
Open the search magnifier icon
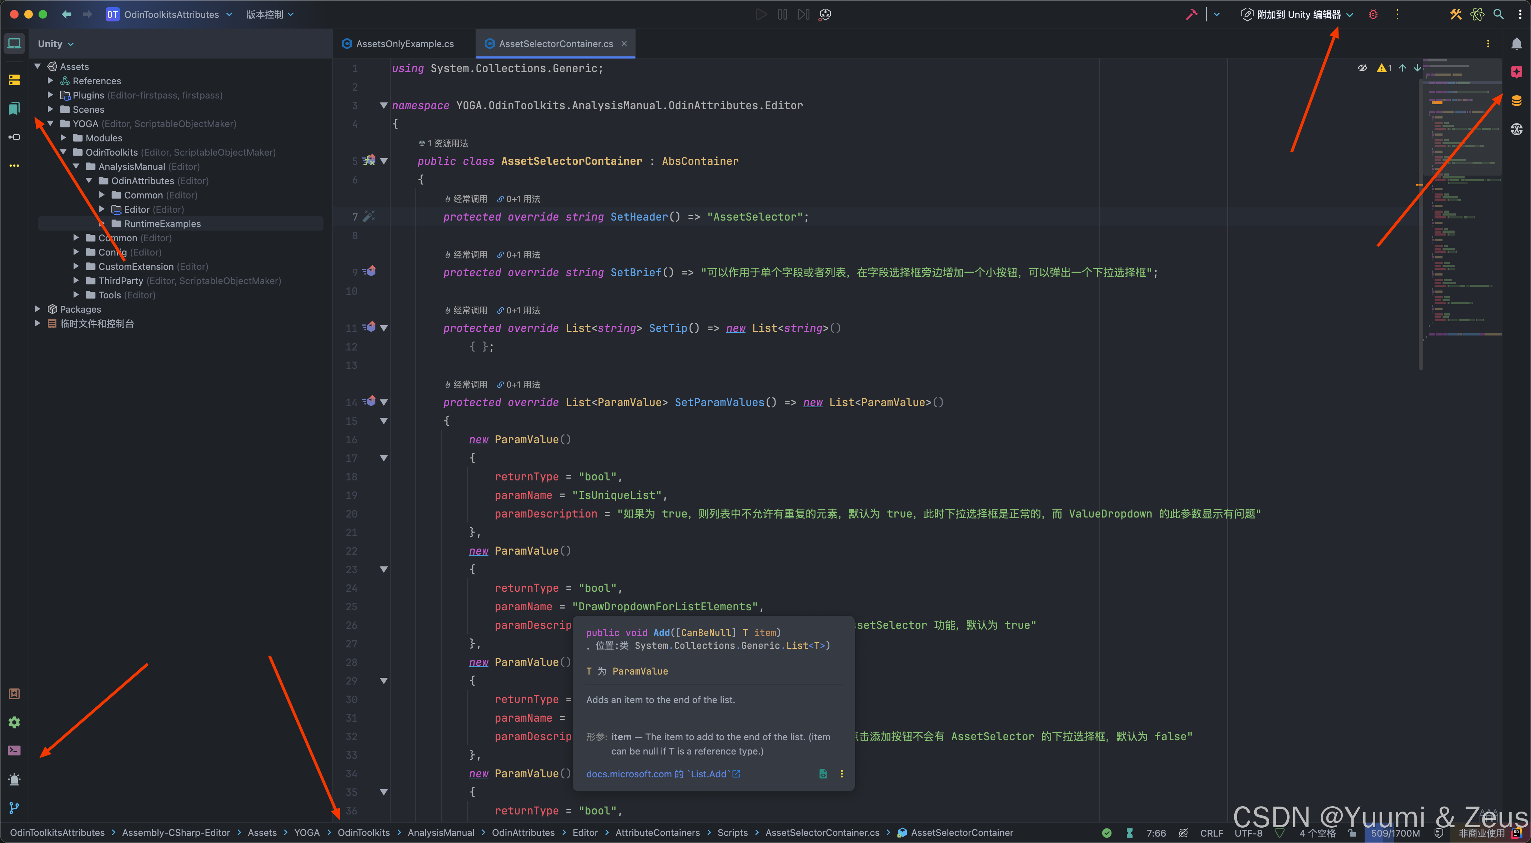(x=1498, y=14)
